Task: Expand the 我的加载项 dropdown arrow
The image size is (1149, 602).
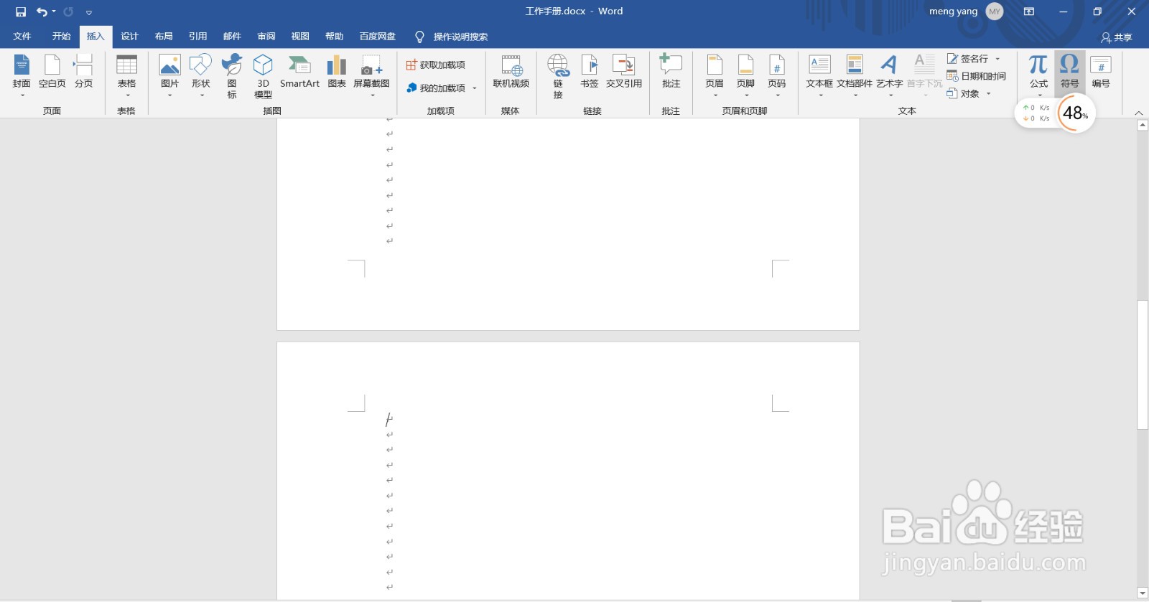Action: tap(475, 88)
